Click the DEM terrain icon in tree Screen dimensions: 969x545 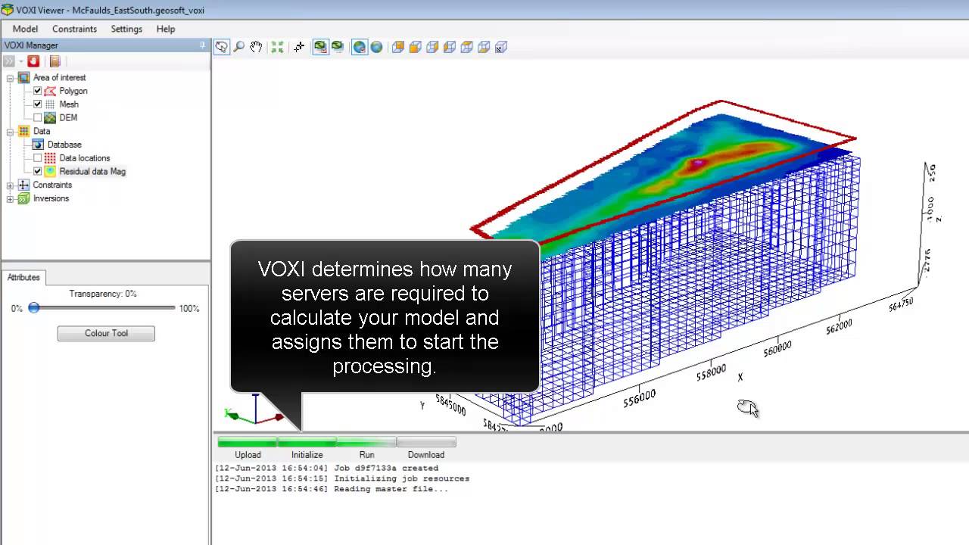50,118
